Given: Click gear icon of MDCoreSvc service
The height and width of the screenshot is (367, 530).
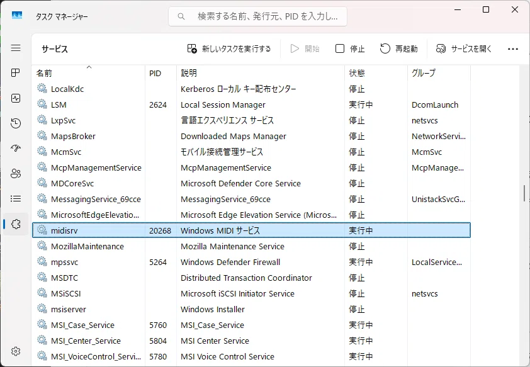Looking at the screenshot, I should (x=42, y=183).
